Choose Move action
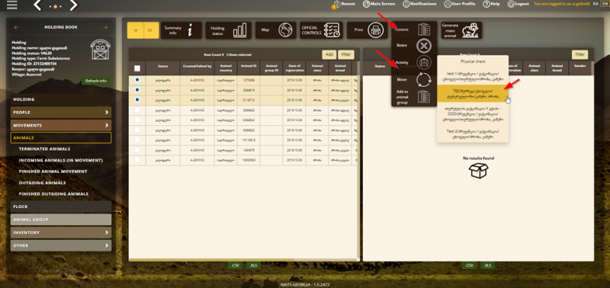Viewport: 610px width, 288px height. click(x=414, y=79)
